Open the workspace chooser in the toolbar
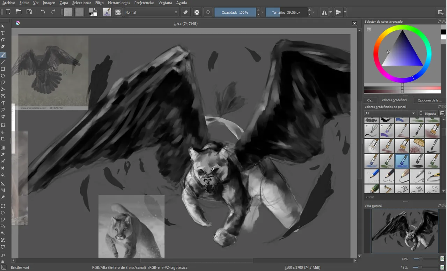The height and width of the screenshot is (271, 447). 441,12
